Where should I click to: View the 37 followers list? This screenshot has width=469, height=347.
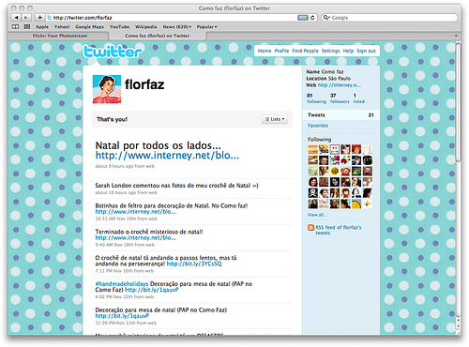340,98
